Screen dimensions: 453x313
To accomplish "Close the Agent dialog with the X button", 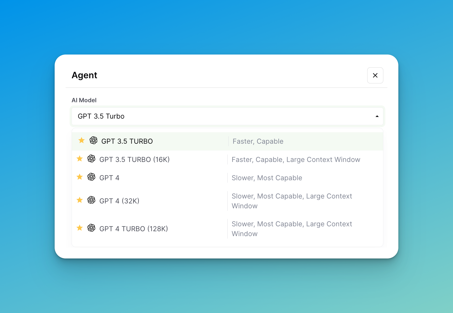I will coord(375,76).
